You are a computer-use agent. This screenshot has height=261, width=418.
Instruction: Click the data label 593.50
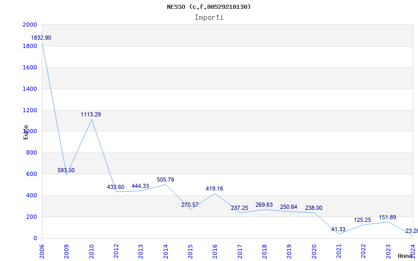click(x=66, y=171)
